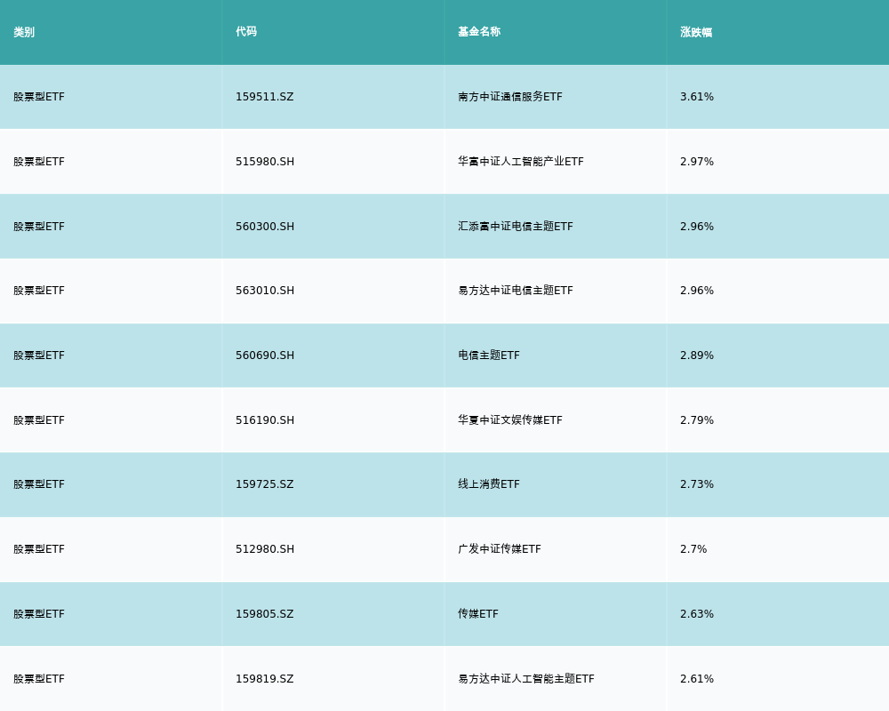889x711 pixels.
Task: Click the 2.73% change value
Action: click(697, 484)
